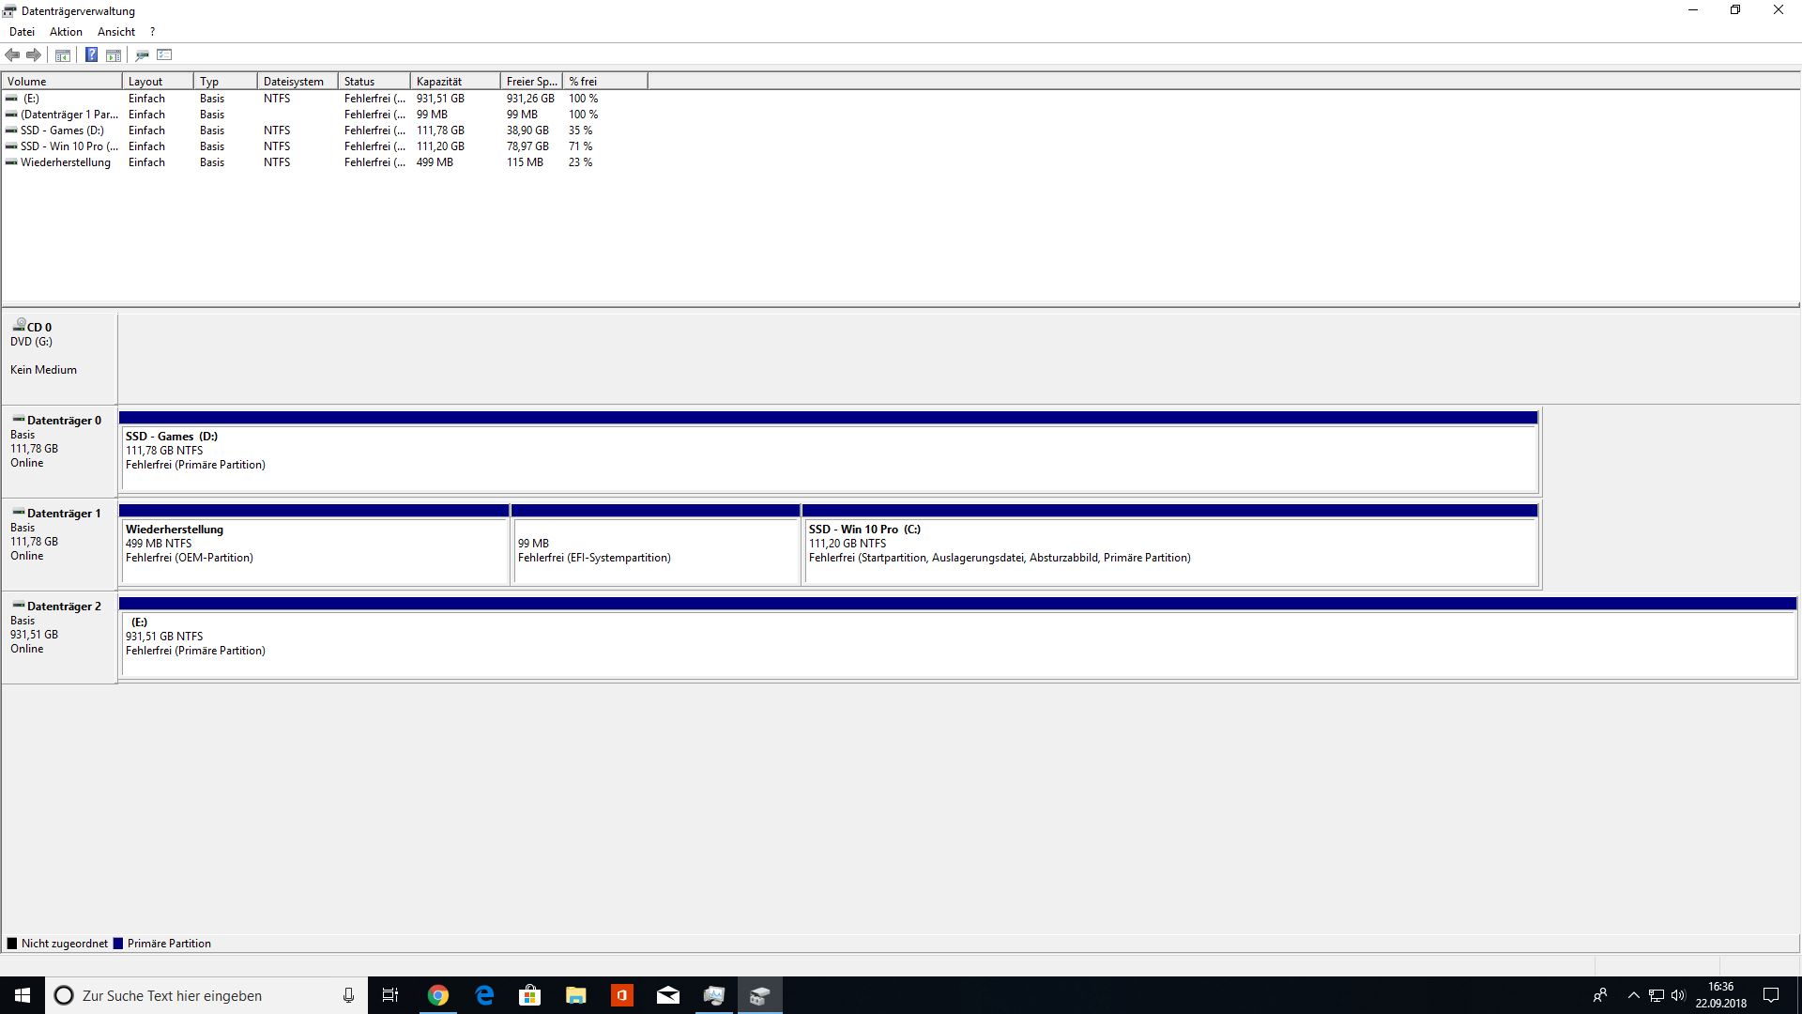Screen dimensions: 1802x1014
Task: Toggle console tree pane toolbar icon
Action: (x=63, y=54)
